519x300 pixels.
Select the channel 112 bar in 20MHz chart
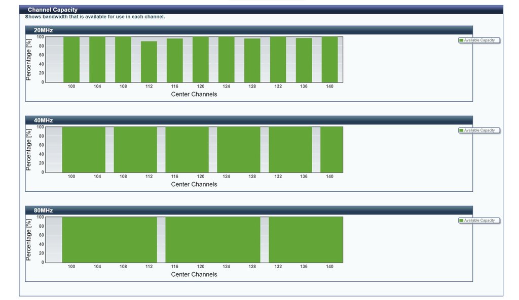click(x=149, y=62)
